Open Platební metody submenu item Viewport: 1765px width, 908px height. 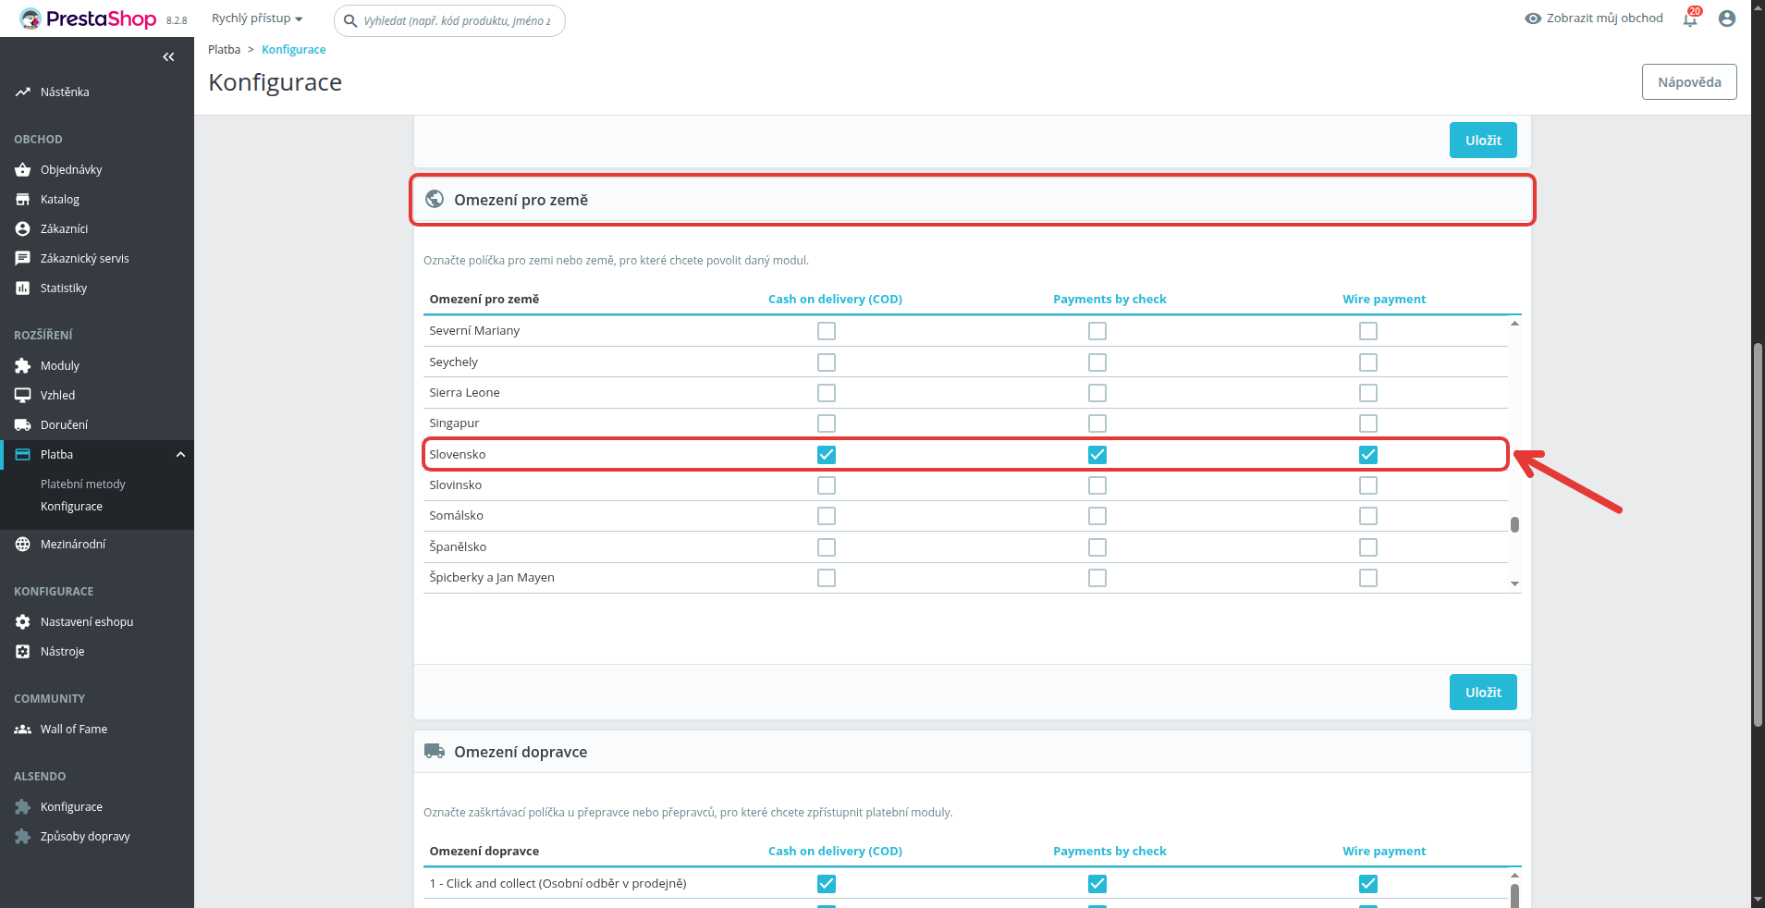click(x=83, y=484)
